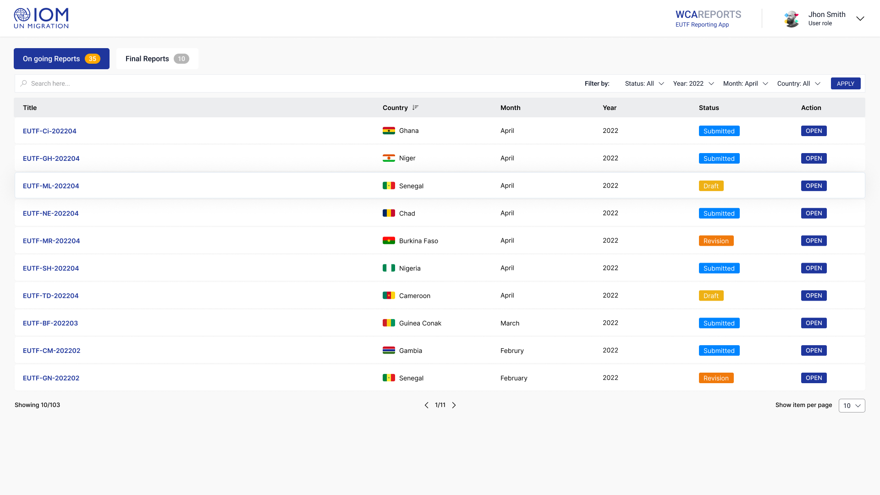Change items per page dropdown
The image size is (880, 495).
pyautogui.click(x=852, y=406)
